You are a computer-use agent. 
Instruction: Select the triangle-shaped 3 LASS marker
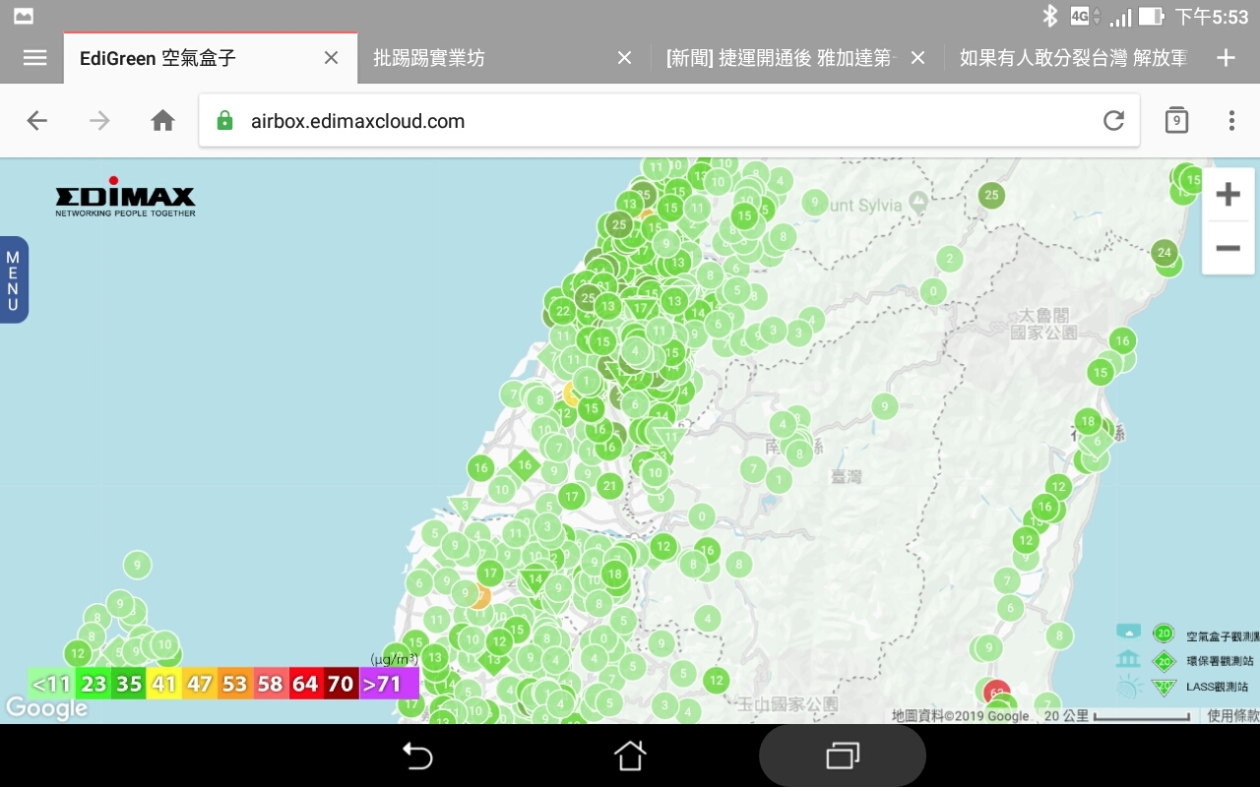click(x=464, y=507)
